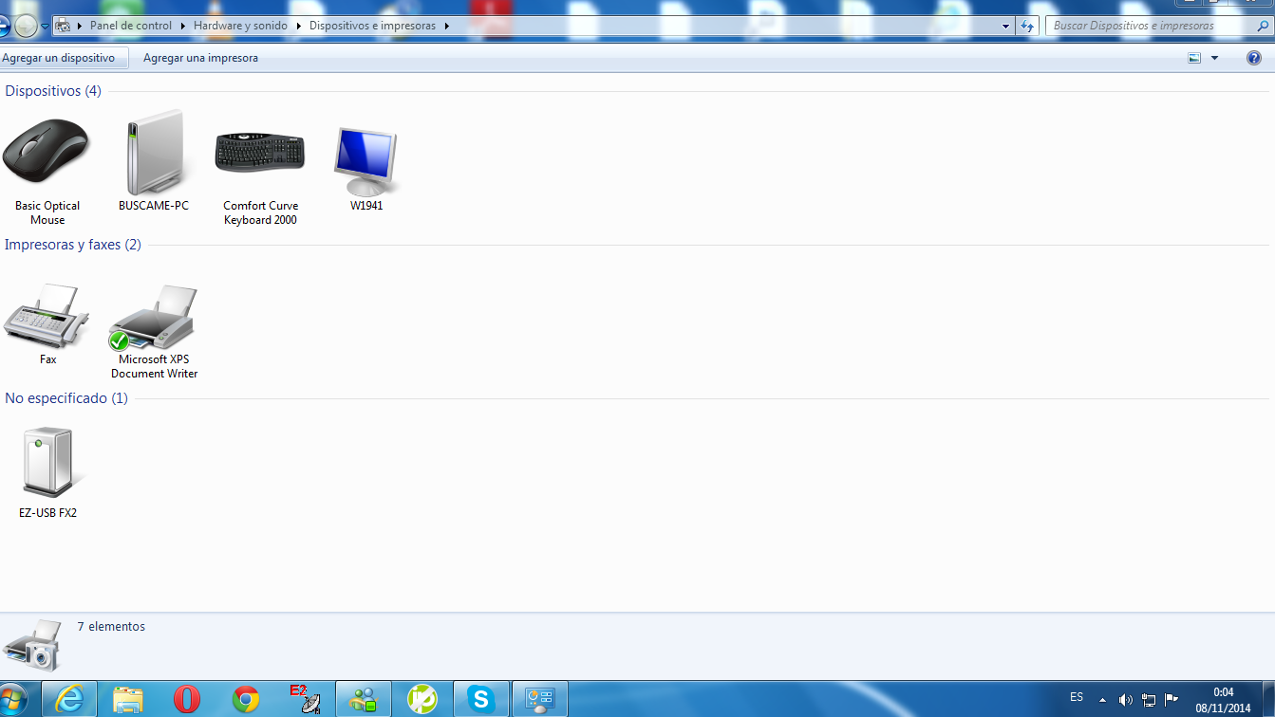The height and width of the screenshot is (717, 1275).
Task: Expand arrow after Panel de control breadcrumb
Action: coord(183,26)
